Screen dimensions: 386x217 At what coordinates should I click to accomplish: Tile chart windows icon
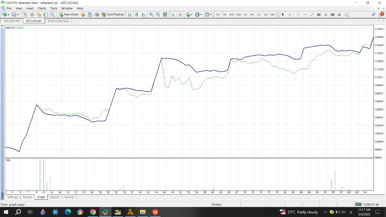165,15
